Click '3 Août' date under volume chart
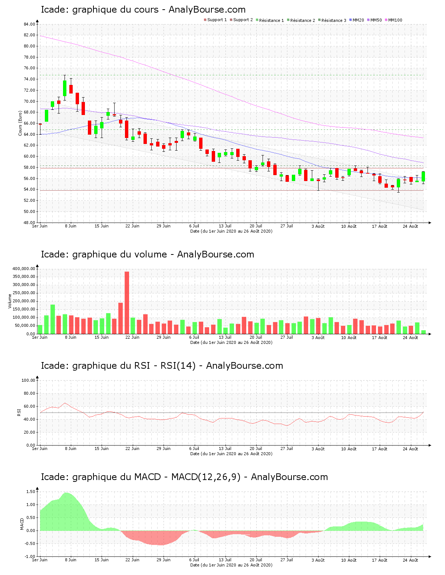This screenshot has height=575, width=445. [x=318, y=337]
